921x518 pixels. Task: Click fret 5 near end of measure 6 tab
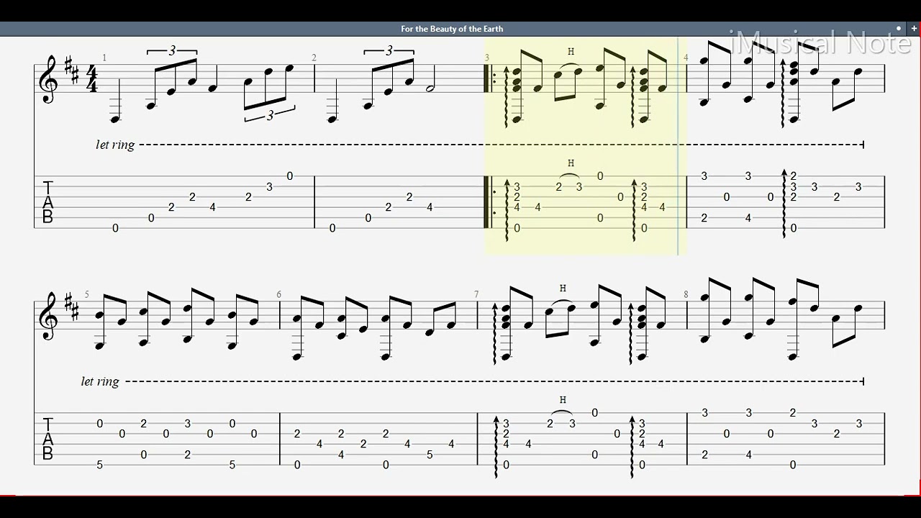(430, 455)
